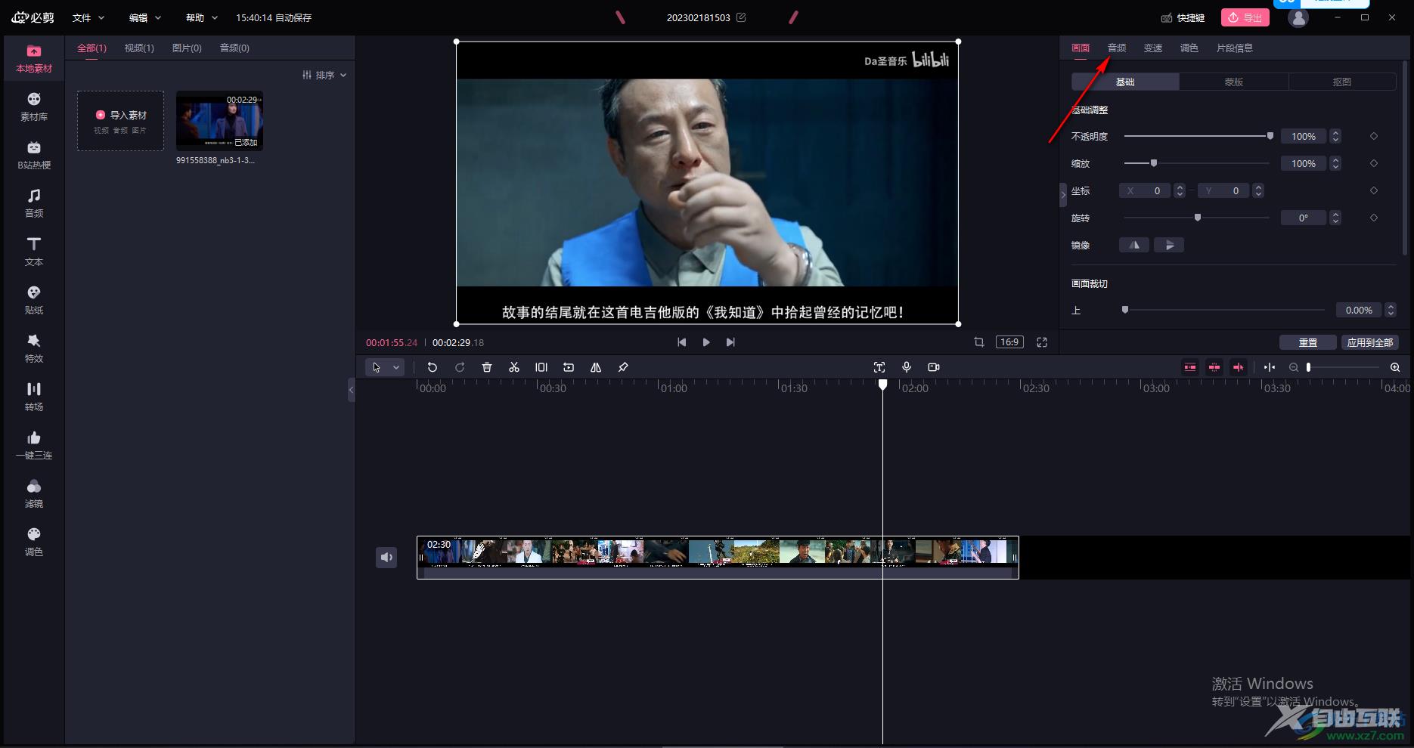Toggle the 旋转 rotation keyframe diamond
Viewport: 1414px width, 748px height.
pyautogui.click(x=1374, y=218)
